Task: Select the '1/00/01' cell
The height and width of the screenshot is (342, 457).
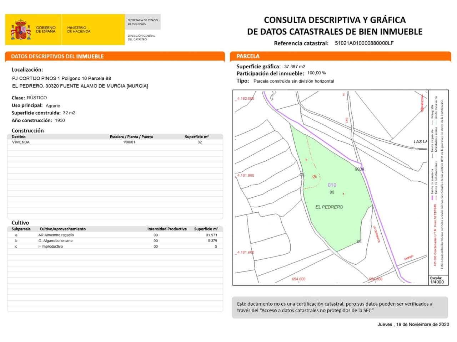Action: coord(129,142)
